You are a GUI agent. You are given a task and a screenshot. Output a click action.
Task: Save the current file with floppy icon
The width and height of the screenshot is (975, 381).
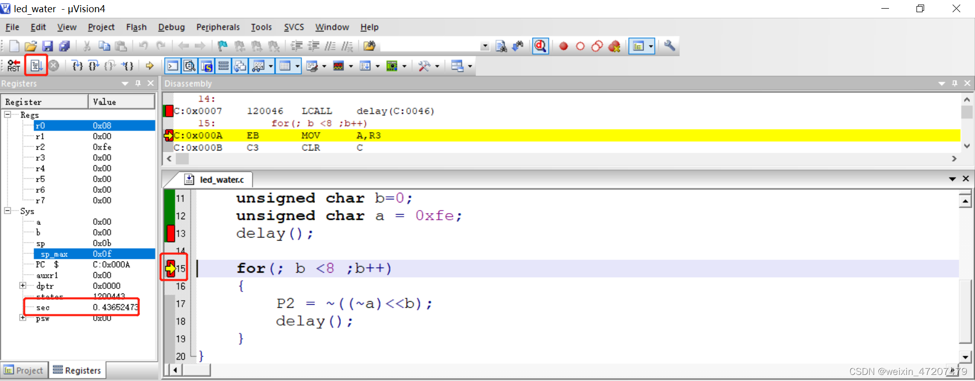(47, 46)
